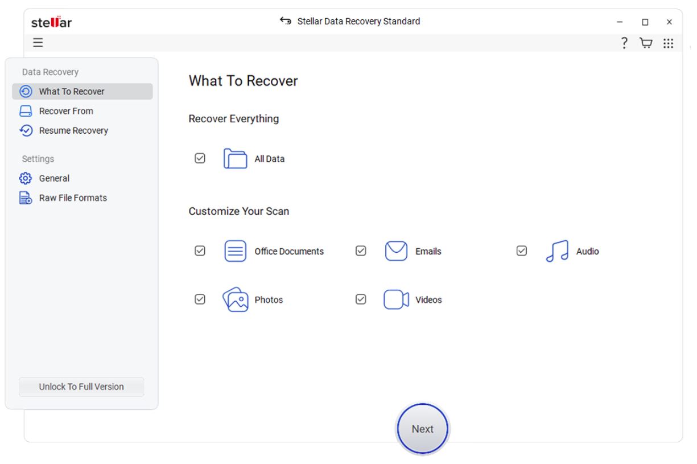Open the grid apps icon
Image resolution: width=697 pixels, height=464 pixels.
tap(669, 43)
